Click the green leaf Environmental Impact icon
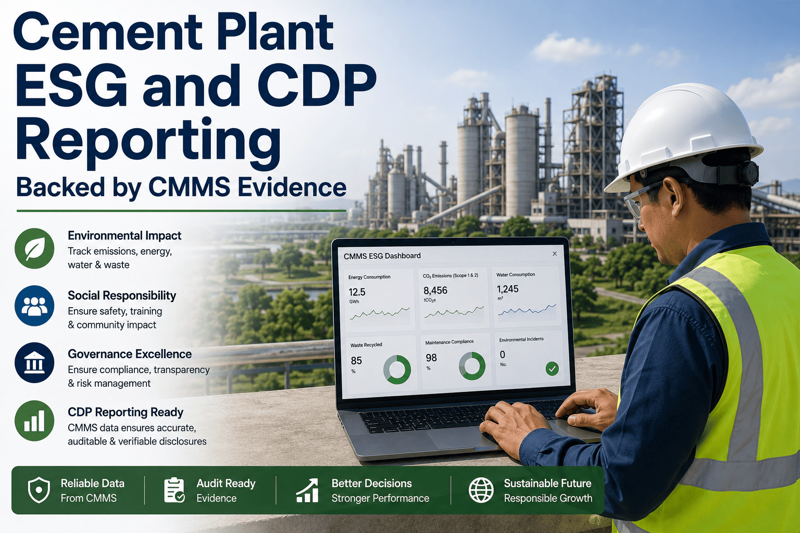This screenshot has width=800, height=533. [x=34, y=248]
